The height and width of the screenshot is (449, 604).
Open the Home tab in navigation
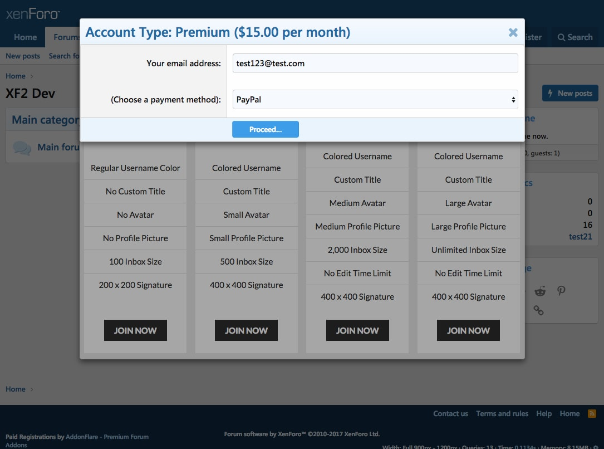click(x=25, y=37)
